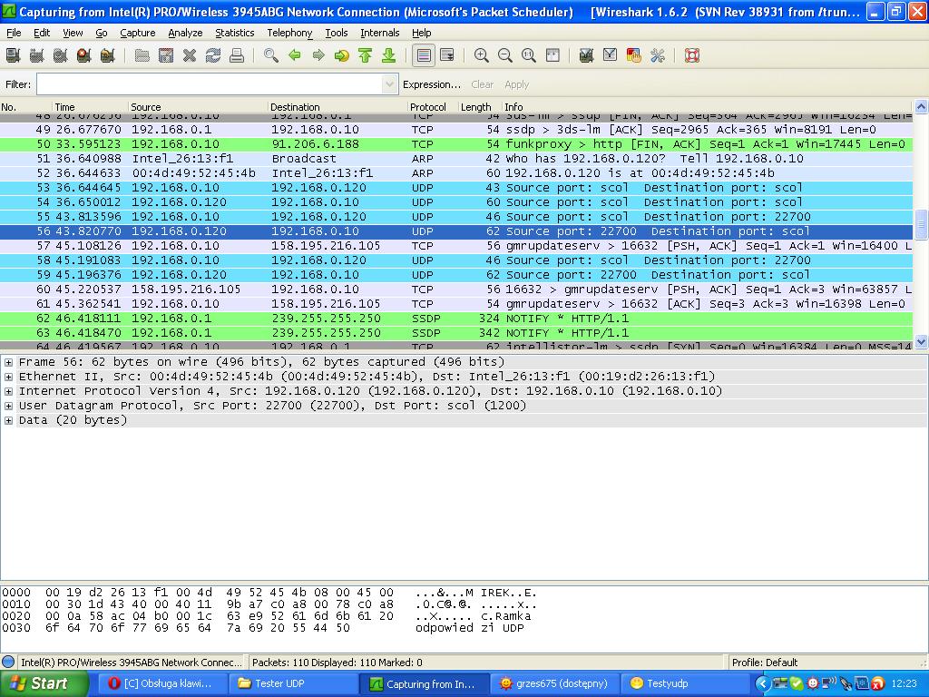This screenshot has width=929, height=697.
Task: Open the filter history dropdown arrow
Action: coord(389,84)
